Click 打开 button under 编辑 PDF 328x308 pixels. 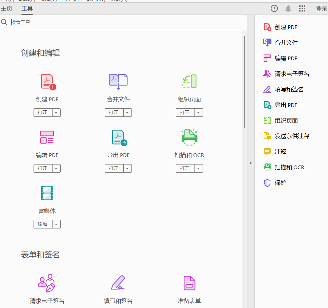tap(43, 169)
